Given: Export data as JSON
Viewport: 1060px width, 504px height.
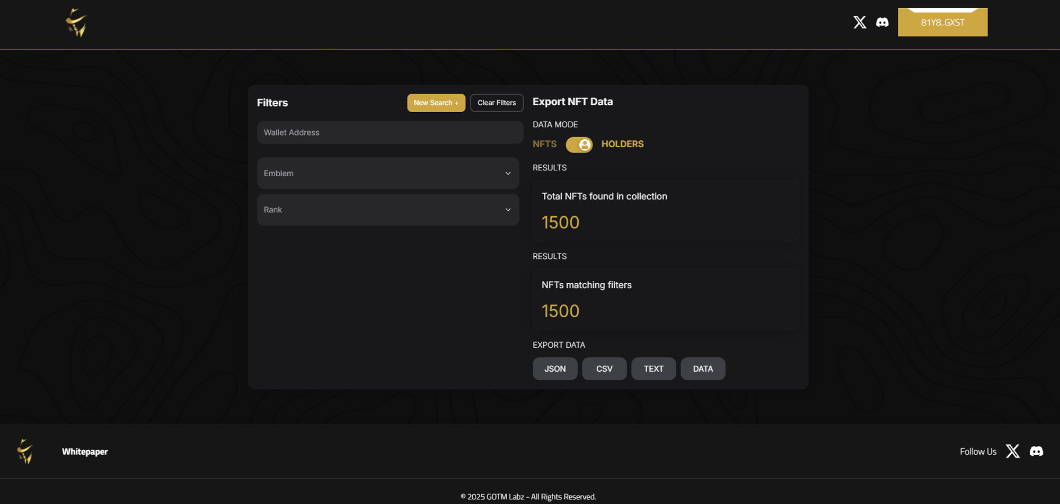Looking at the screenshot, I should coord(555,368).
